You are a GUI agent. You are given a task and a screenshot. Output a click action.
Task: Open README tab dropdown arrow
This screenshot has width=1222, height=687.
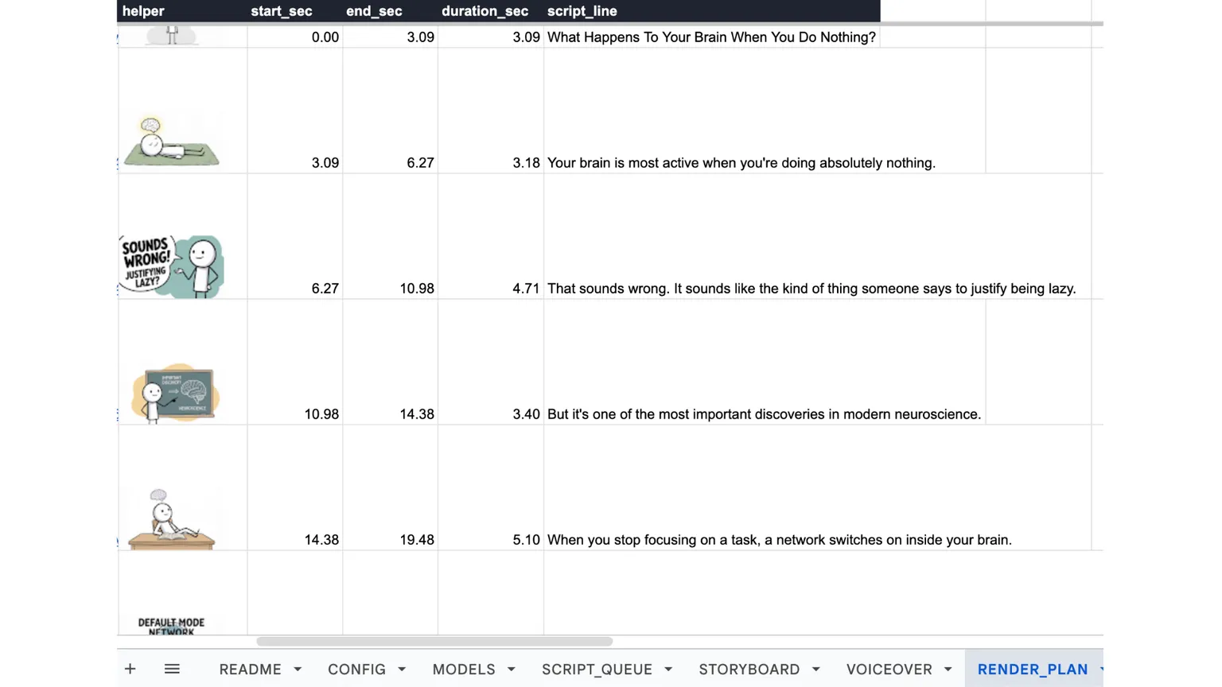click(298, 670)
